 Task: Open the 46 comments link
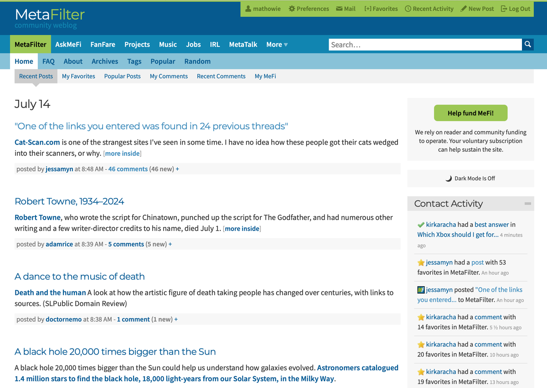click(128, 169)
